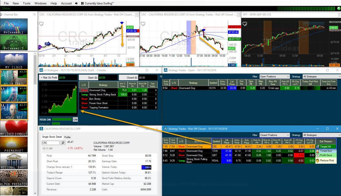Pause Idea Surfing with the pause icon
Viewport: 341px width, 196px height.
pos(82,3)
